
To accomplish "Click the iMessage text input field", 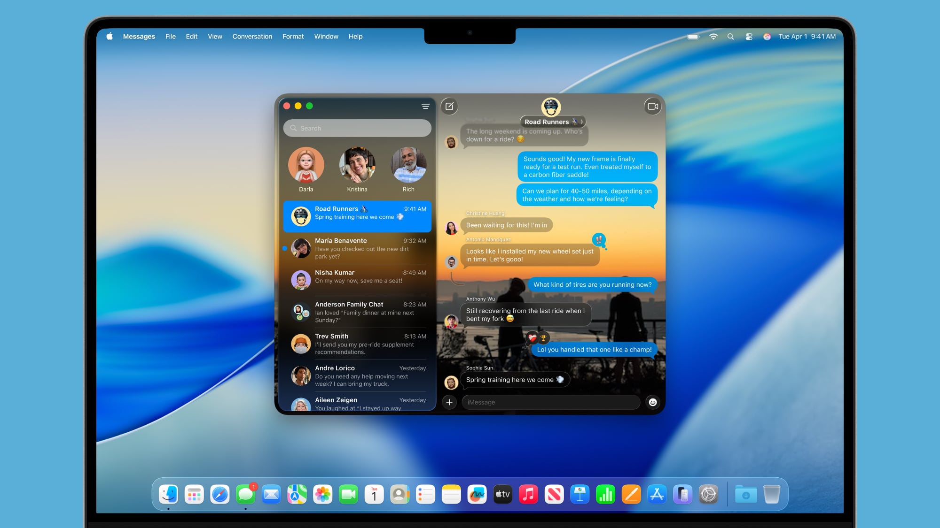I will tap(550, 402).
